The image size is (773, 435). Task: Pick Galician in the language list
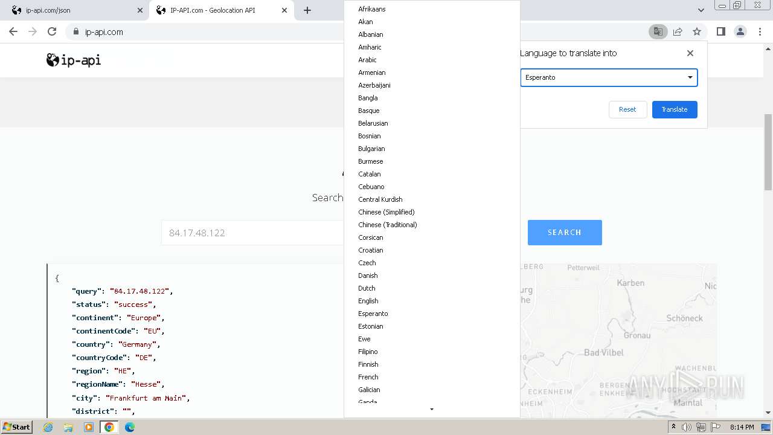pos(432,390)
